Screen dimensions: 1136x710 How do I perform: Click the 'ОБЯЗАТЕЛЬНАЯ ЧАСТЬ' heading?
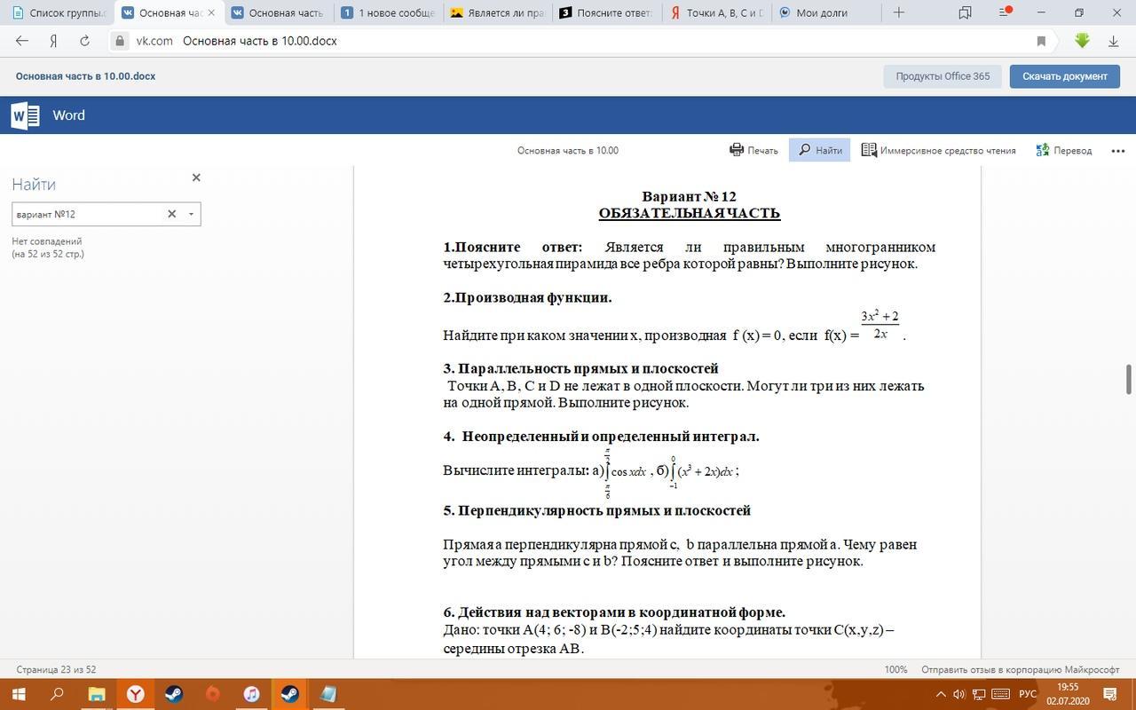689,213
